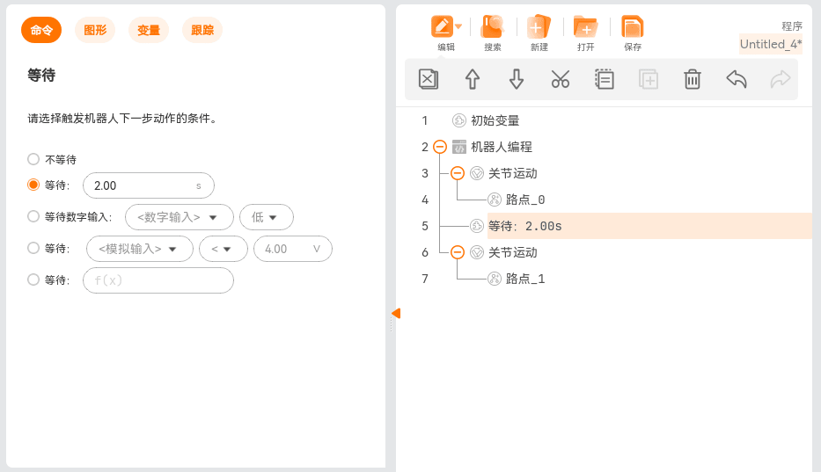Collapse the 机器人编程 node on line 2
The width and height of the screenshot is (821, 472).
440,147
